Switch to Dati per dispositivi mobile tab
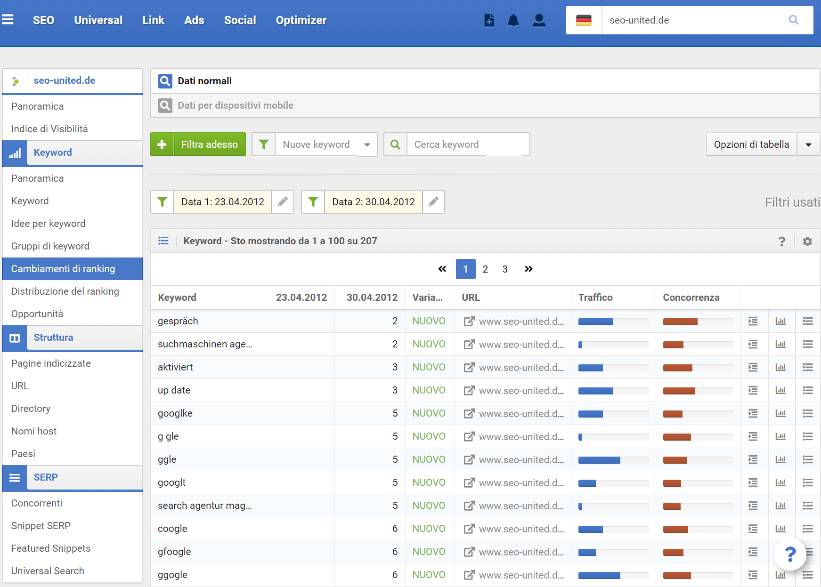The height and width of the screenshot is (587, 821). pos(485,105)
